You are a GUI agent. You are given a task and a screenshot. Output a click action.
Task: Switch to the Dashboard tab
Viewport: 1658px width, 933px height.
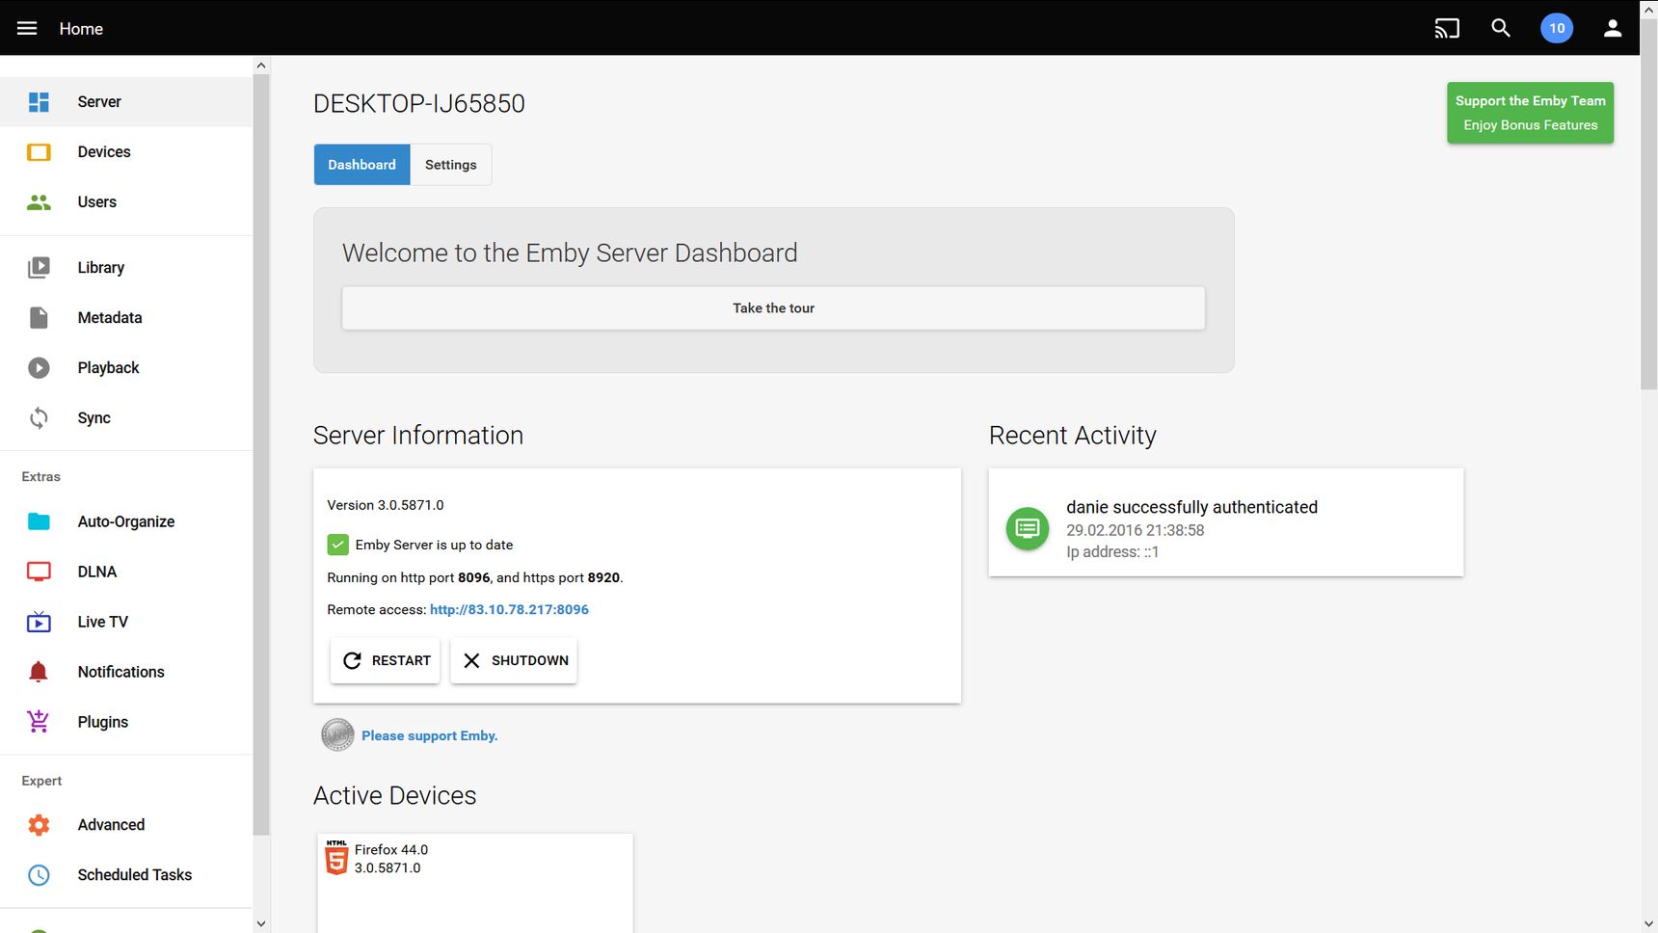coord(361,165)
